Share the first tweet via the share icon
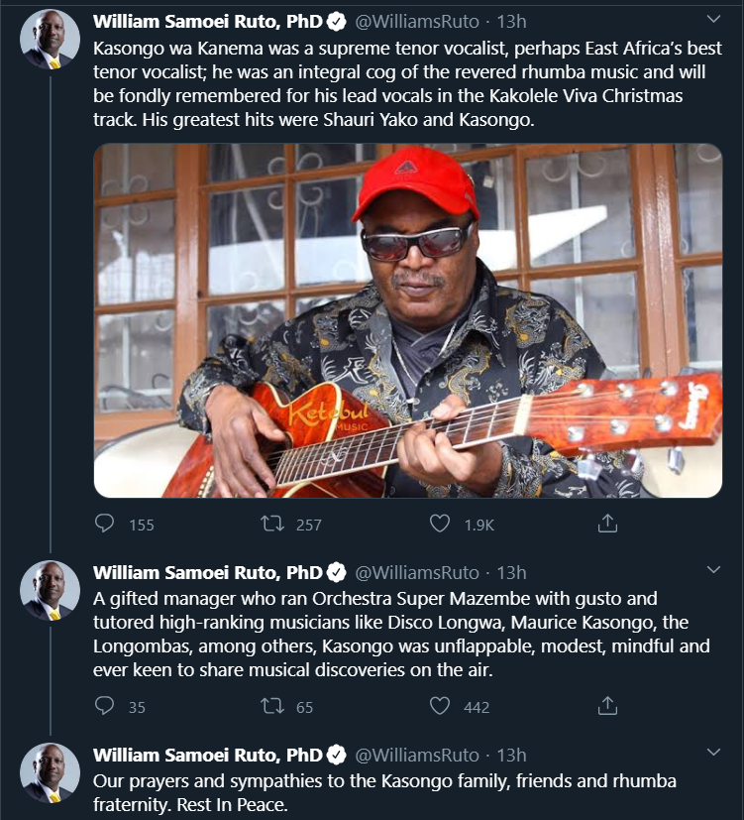The height and width of the screenshot is (820, 744). click(608, 526)
